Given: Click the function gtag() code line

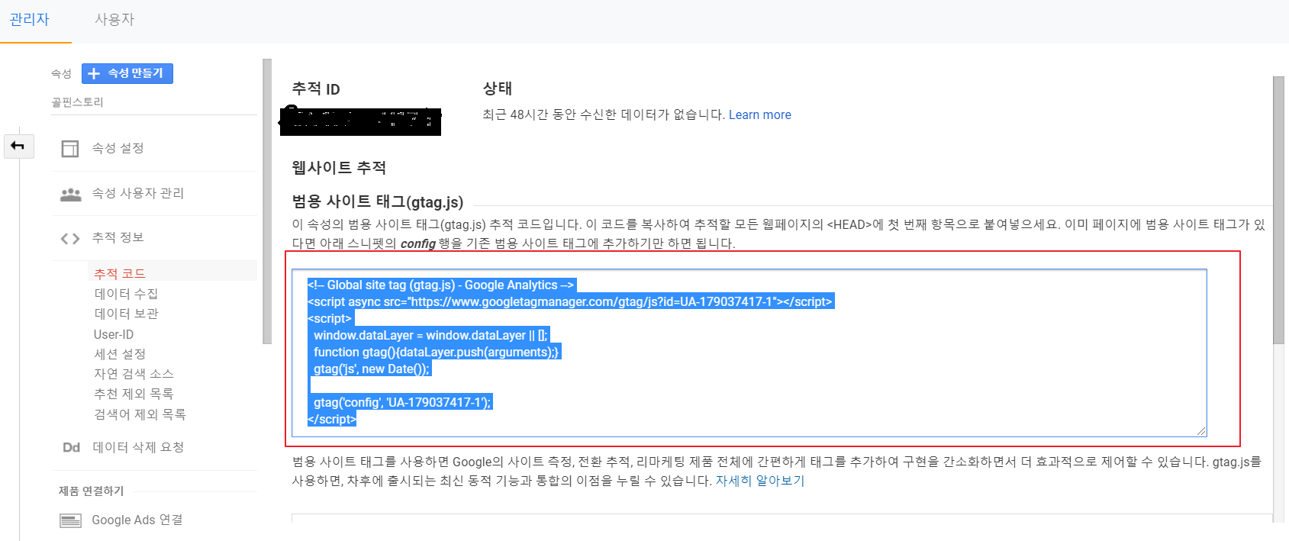Looking at the screenshot, I should (x=437, y=352).
